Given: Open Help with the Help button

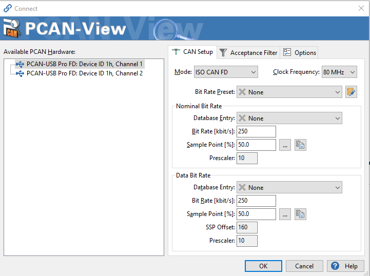Looking at the screenshot, I should point(345,266).
